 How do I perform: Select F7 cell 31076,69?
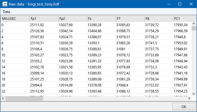tap(130, 67)
